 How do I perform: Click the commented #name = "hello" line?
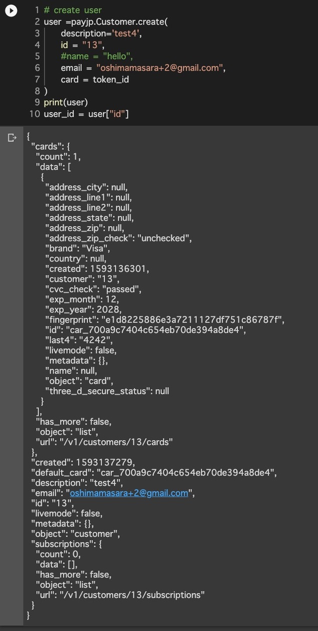pyautogui.click(x=97, y=56)
